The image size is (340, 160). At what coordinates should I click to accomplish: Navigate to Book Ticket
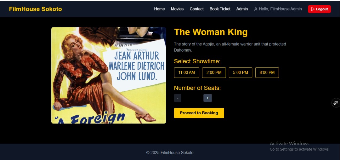tap(220, 9)
